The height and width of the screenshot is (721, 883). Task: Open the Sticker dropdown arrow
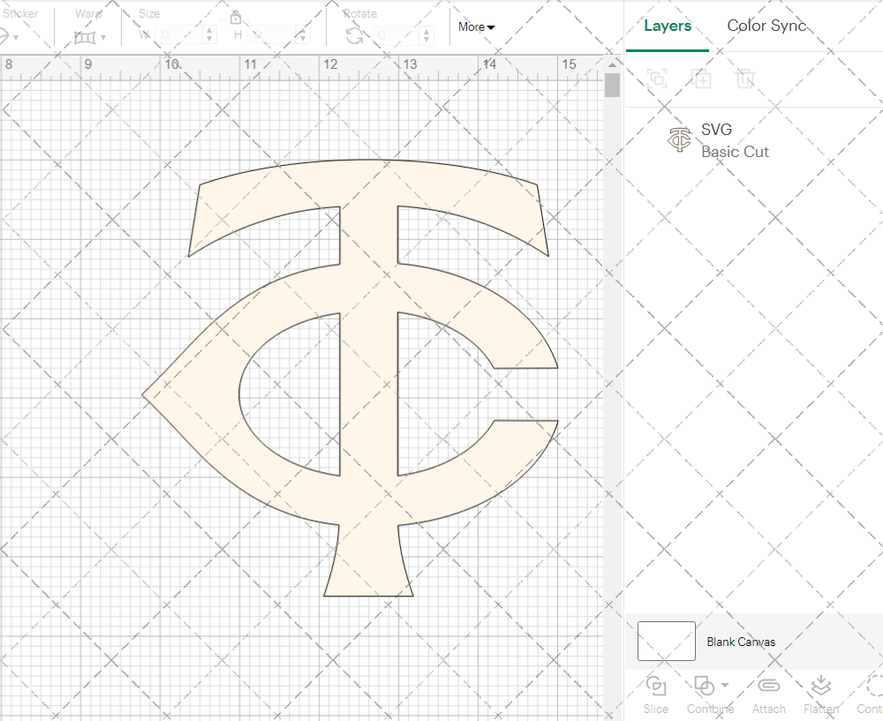(x=16, y=38)
